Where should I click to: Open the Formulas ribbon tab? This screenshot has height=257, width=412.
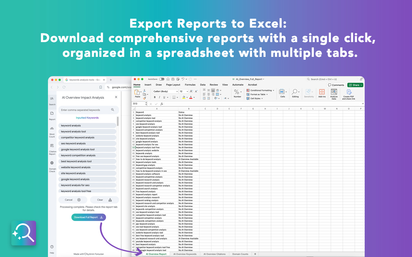[190, 85]
